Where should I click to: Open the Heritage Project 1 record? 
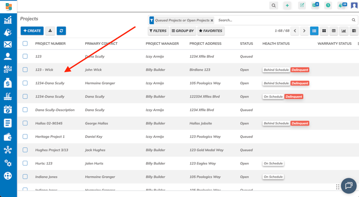(50, 137)
